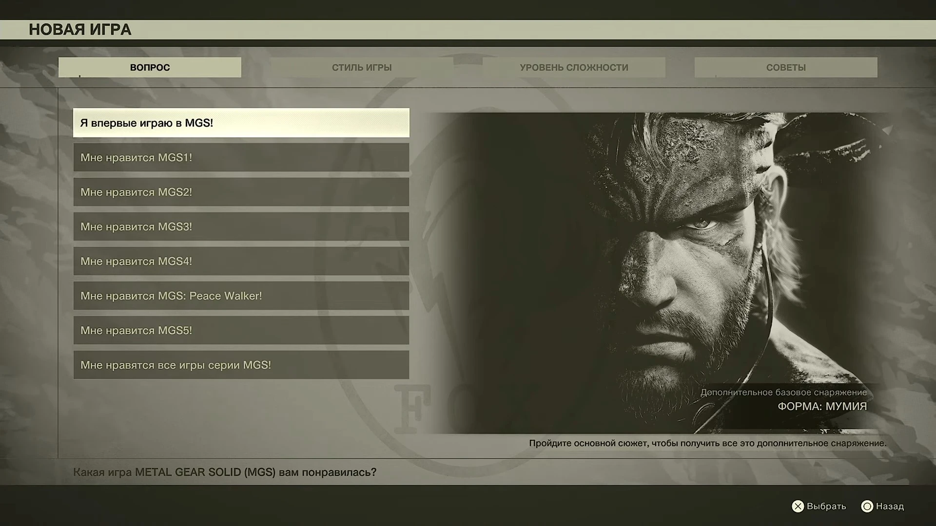936x526 pixels.
Task: Select option "Я впервые играю в MGS!"
Action: 241,123
